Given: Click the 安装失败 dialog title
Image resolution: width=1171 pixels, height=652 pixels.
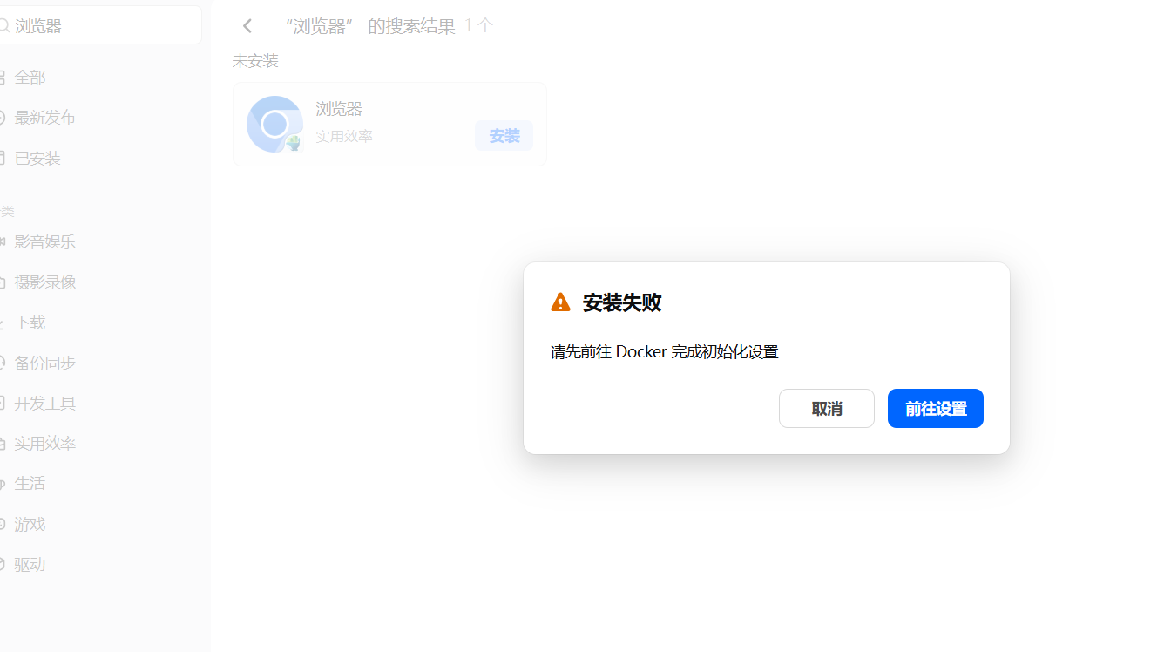Looking at the screenshot, I should (x=622, y=302).
